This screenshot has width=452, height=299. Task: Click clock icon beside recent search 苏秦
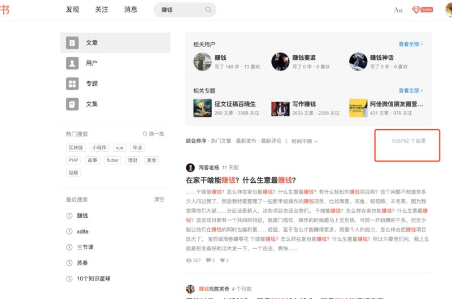69,263
